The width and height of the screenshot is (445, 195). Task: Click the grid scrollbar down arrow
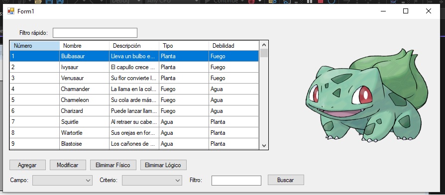(264, 146)
